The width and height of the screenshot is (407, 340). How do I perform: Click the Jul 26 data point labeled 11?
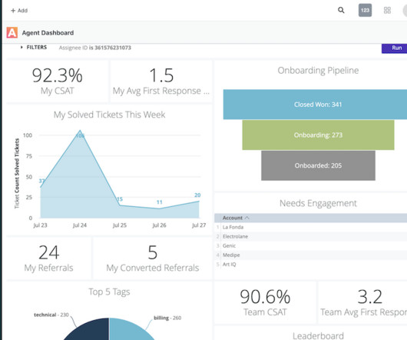(x=159, y=208)
